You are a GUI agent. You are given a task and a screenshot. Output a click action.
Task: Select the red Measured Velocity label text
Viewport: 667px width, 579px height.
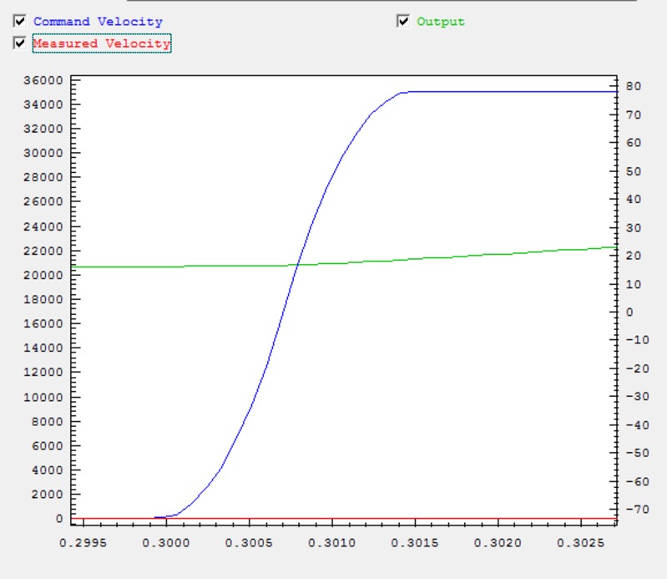pyautogui.click(x=101, y=43)
